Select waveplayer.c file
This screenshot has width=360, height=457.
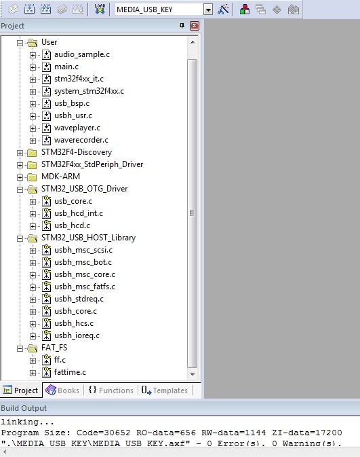[x=77, y=128]
